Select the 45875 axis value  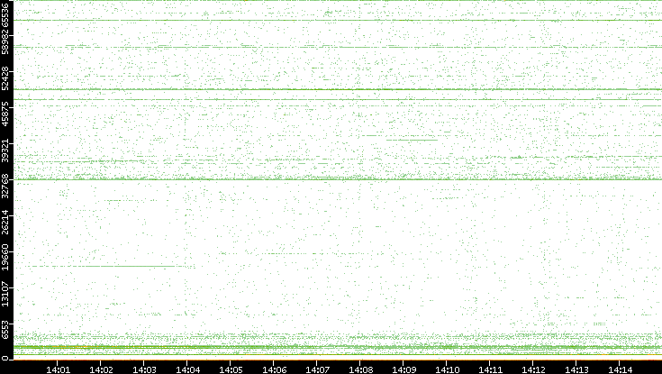click(5, 114)
